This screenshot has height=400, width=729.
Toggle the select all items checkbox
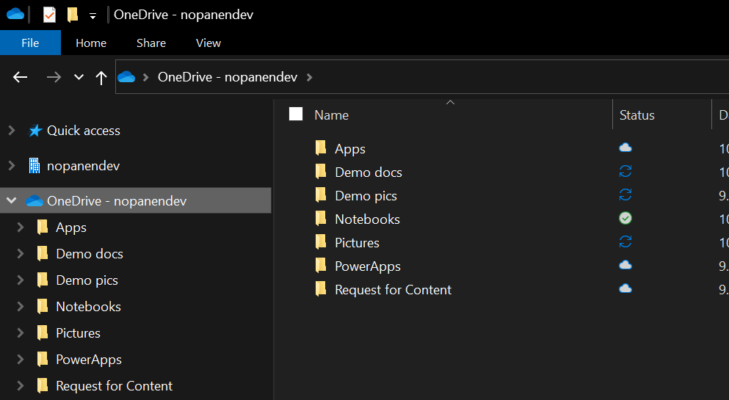(296, 114)
